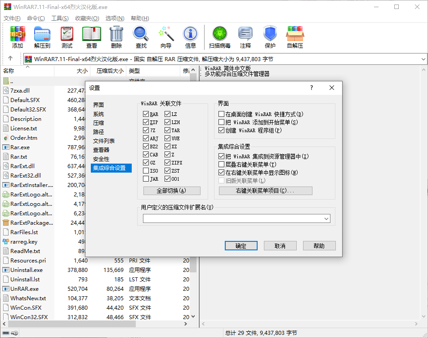Click the 确定 button
Viewport: 428px width, 338px height.
[x=241, y=246]
